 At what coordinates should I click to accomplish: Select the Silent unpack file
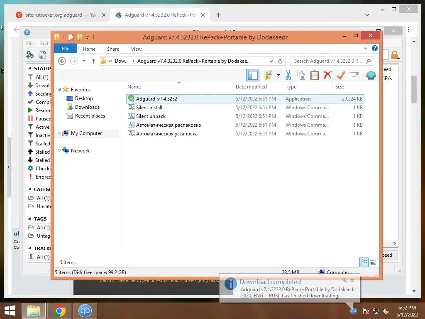tap(245, 116)
